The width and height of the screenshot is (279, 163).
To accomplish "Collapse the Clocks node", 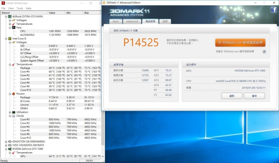I will tap(10, 116).
